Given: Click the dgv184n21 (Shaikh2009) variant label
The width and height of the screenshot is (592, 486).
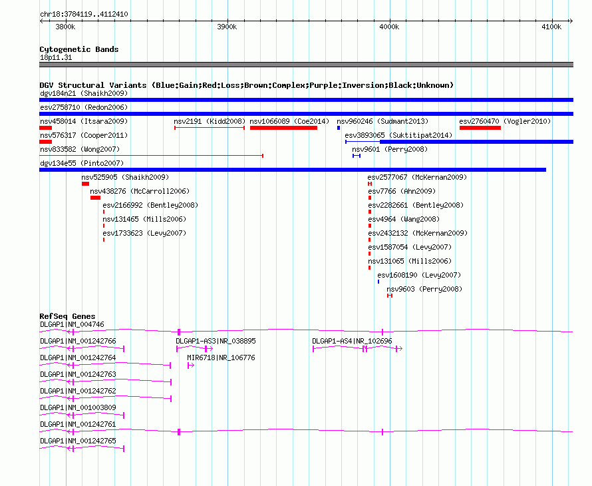Looking at the screenshot, I should 84,93.
